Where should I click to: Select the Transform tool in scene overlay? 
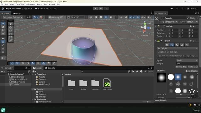pyautogui.click(x=10, y=40)
